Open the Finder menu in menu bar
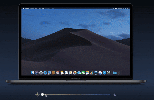The width and height of the screenshot is (154, 100). 27,8
